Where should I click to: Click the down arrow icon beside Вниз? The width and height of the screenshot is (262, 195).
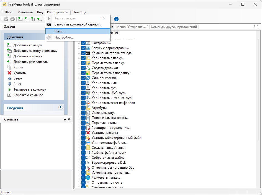9,84
